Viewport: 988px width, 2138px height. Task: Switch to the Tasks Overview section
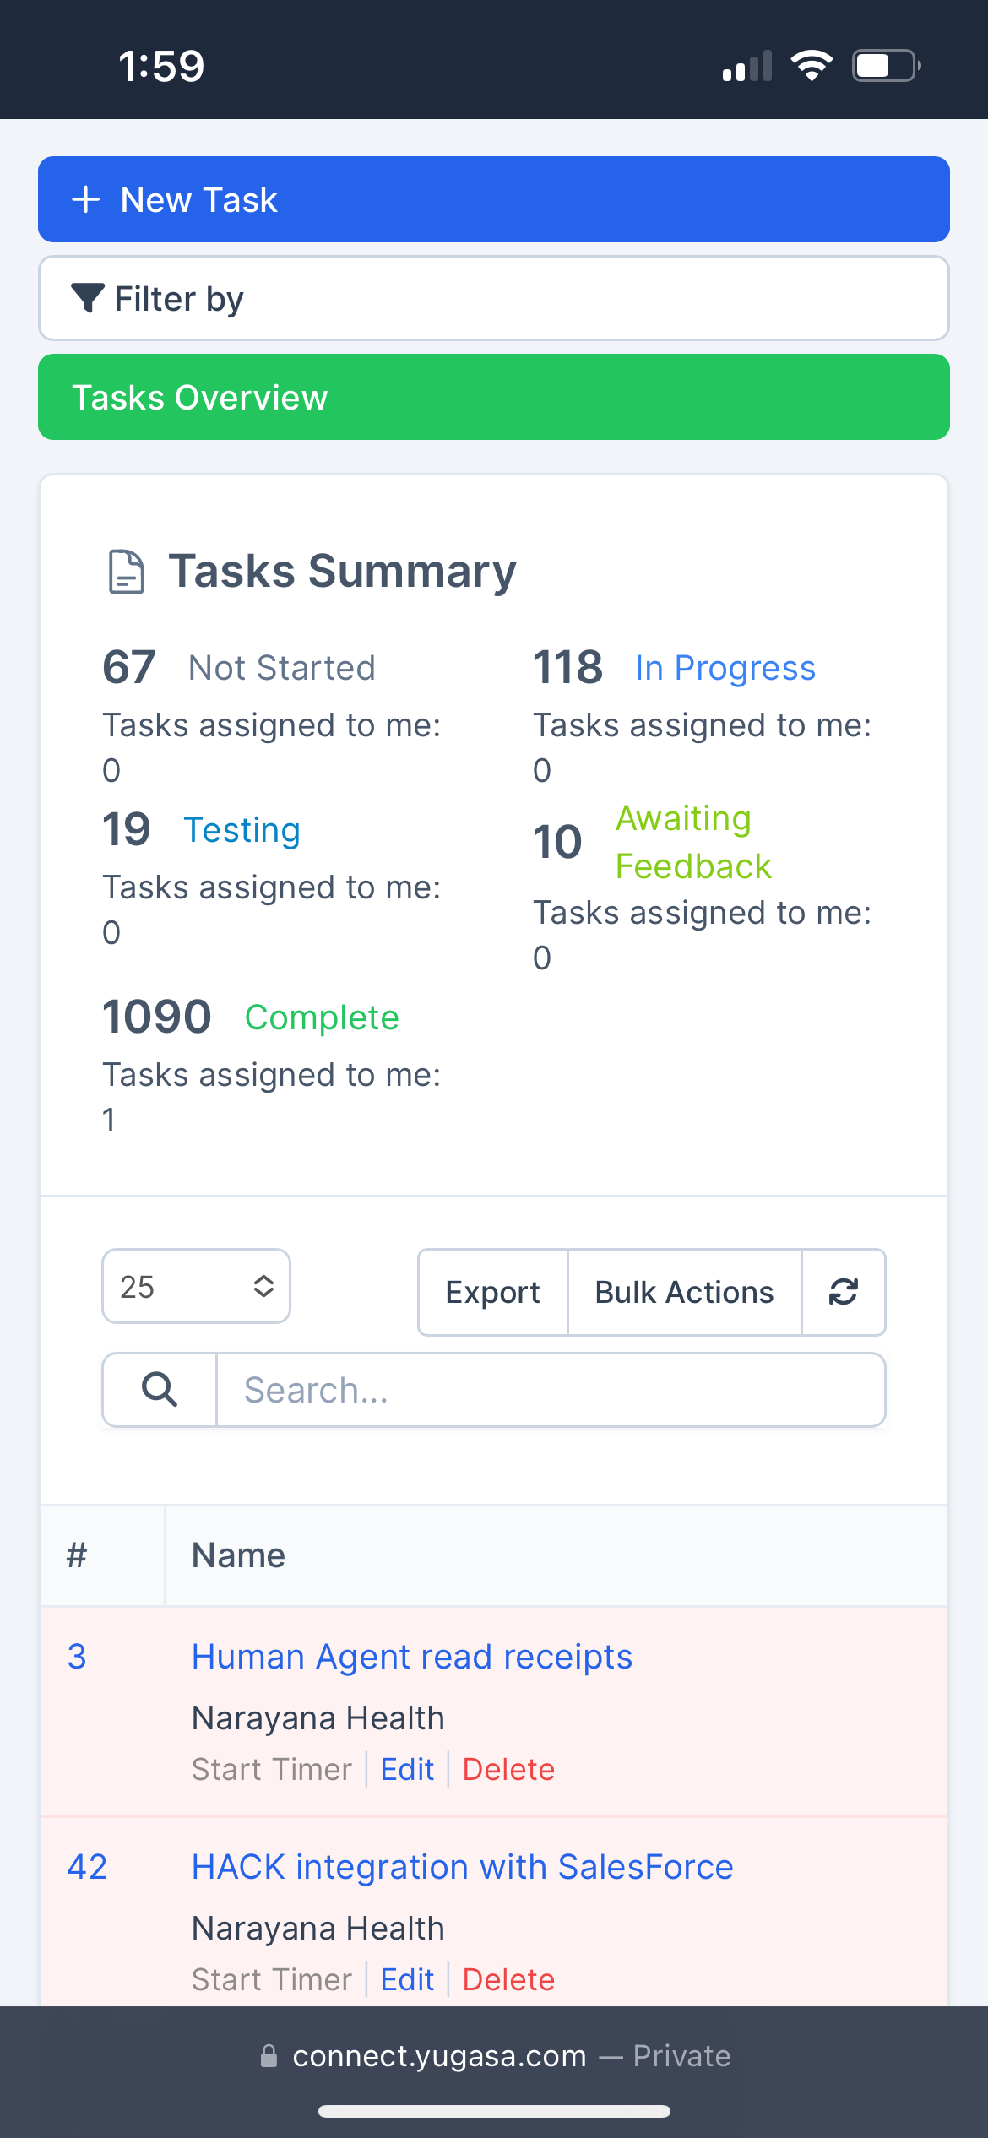(492, 397)
